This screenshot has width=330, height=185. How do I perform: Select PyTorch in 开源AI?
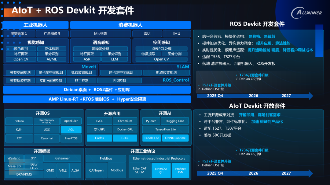(x=151, y=121)
